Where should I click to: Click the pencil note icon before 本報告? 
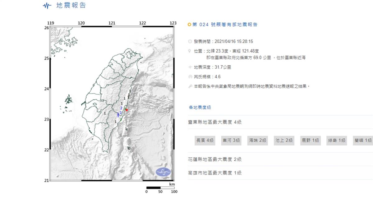(190, 87)
